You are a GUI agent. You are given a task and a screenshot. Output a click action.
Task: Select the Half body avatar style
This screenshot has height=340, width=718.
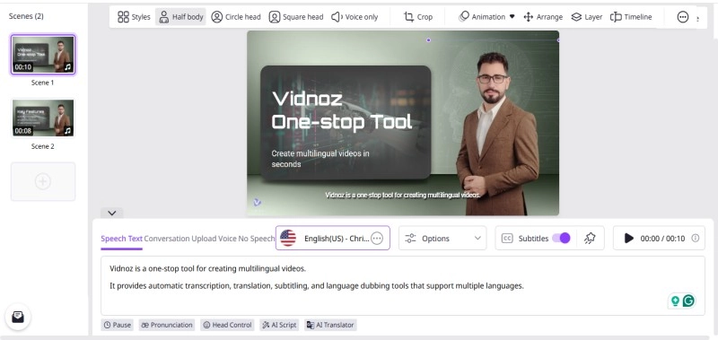click(181, 17)
